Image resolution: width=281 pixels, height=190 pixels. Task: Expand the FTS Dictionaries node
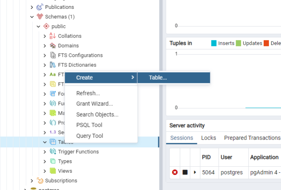click(x=45, y=65)
